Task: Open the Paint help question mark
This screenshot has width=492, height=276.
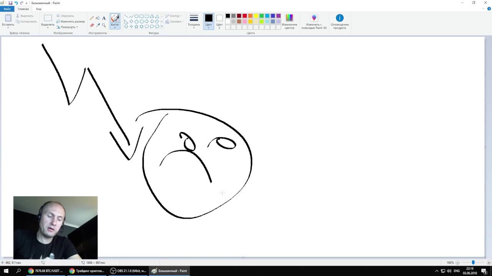Action: point(489,9)
